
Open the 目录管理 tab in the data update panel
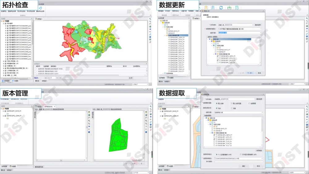[x=163, y=77]
